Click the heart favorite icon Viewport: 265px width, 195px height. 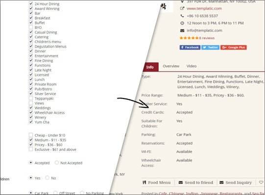[261, 182]
